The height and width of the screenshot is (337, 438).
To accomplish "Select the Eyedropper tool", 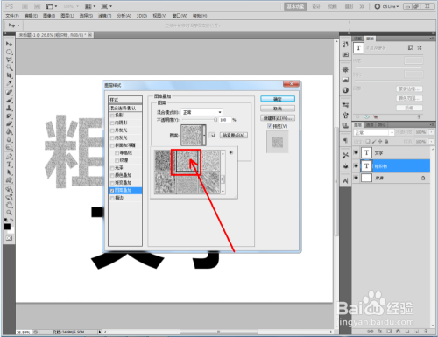I will click(9, 83).
